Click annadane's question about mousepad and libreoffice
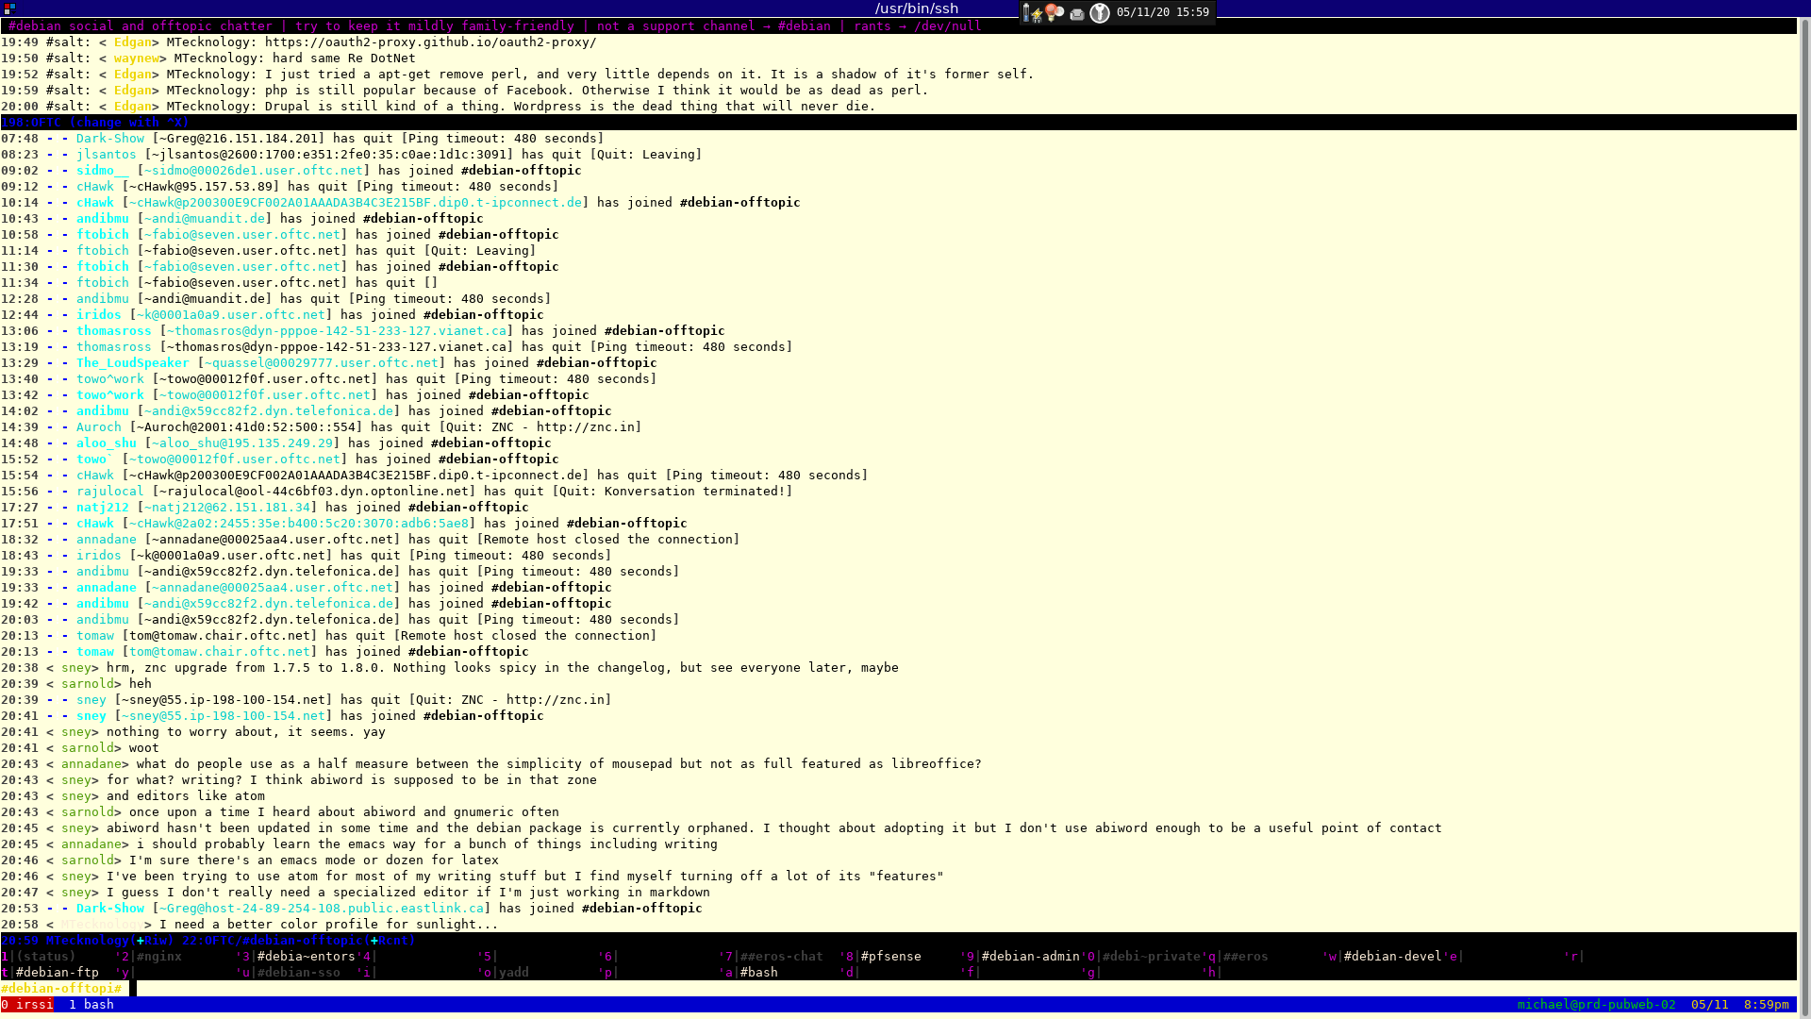Screen dimensions: 1811x1019 (x=558, y=764)
